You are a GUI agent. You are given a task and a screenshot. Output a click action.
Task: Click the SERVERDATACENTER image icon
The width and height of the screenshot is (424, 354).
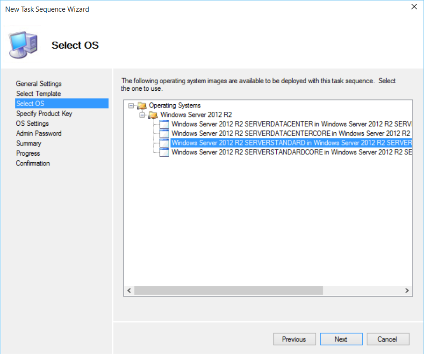(x=164, y=124)
